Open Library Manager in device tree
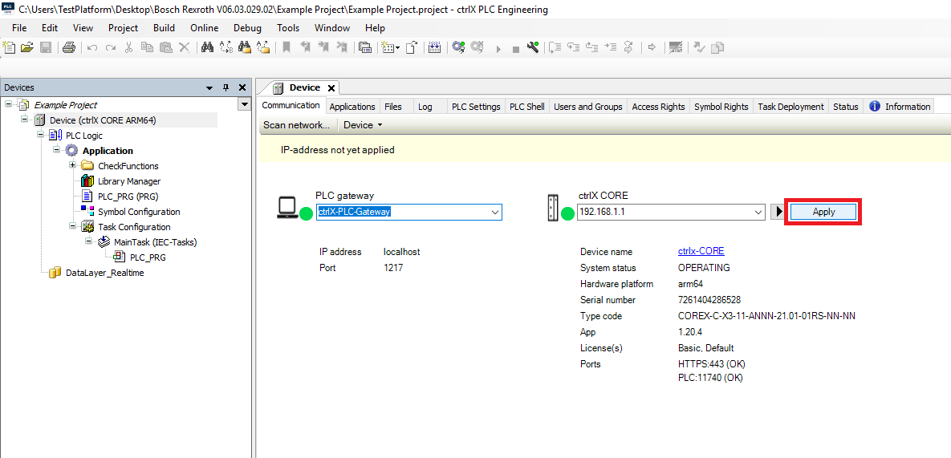 pyautogui.click(x=128, y=181)
